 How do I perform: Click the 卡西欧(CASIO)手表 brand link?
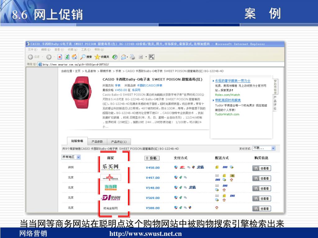(150, 86)
